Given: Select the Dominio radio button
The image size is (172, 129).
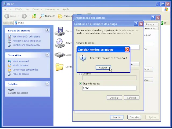Looking at the screenshot, I should click(80, 74).
